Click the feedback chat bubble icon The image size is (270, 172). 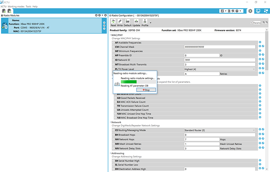tap(233, 11)
